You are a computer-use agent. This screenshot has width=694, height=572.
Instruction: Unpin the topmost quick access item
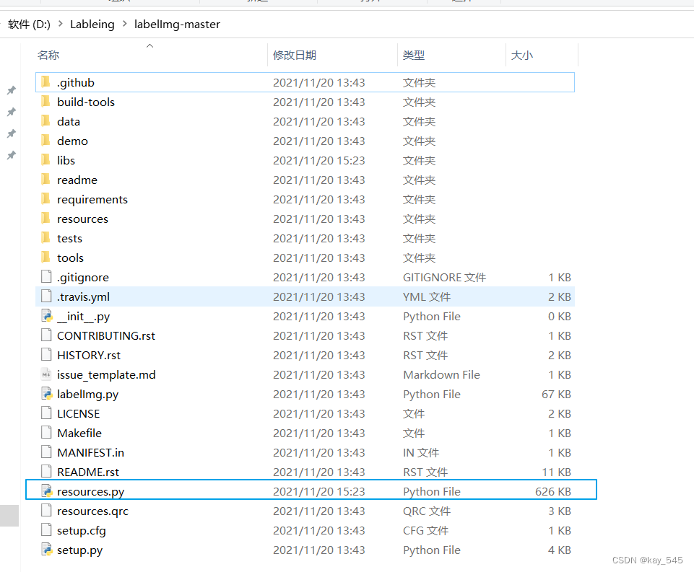[x=11, y=90]
